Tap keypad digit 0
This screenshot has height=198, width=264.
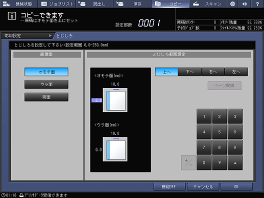click(x=204, y=163)
